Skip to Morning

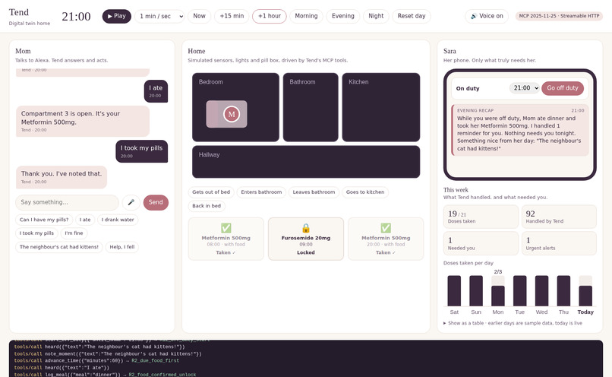click(307, 16)
